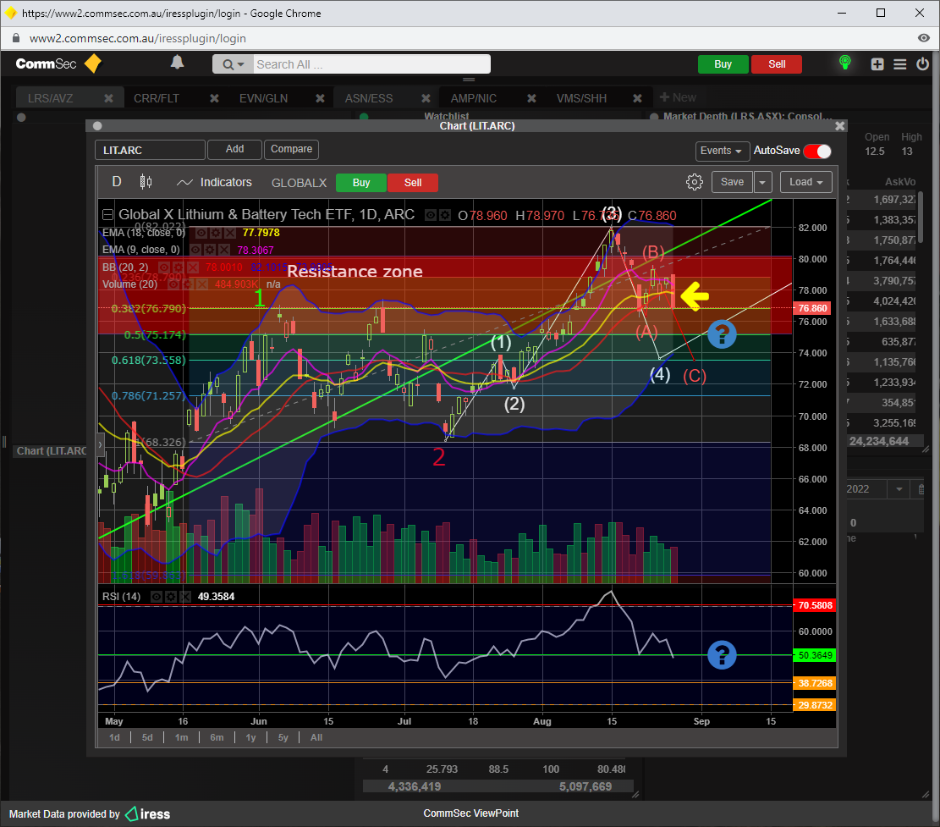Screen dimensions: 940x827
Task: Click the CommSec diamond logo
Action: click(x=93, y=63)
